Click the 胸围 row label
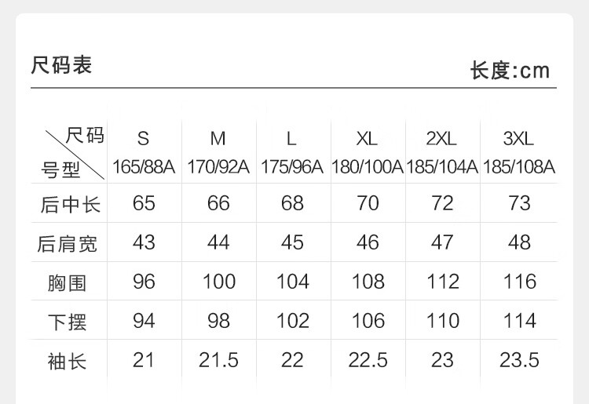 click(x=67, y=283)
